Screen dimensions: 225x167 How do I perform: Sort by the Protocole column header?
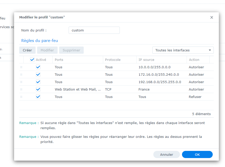(120, 60)
